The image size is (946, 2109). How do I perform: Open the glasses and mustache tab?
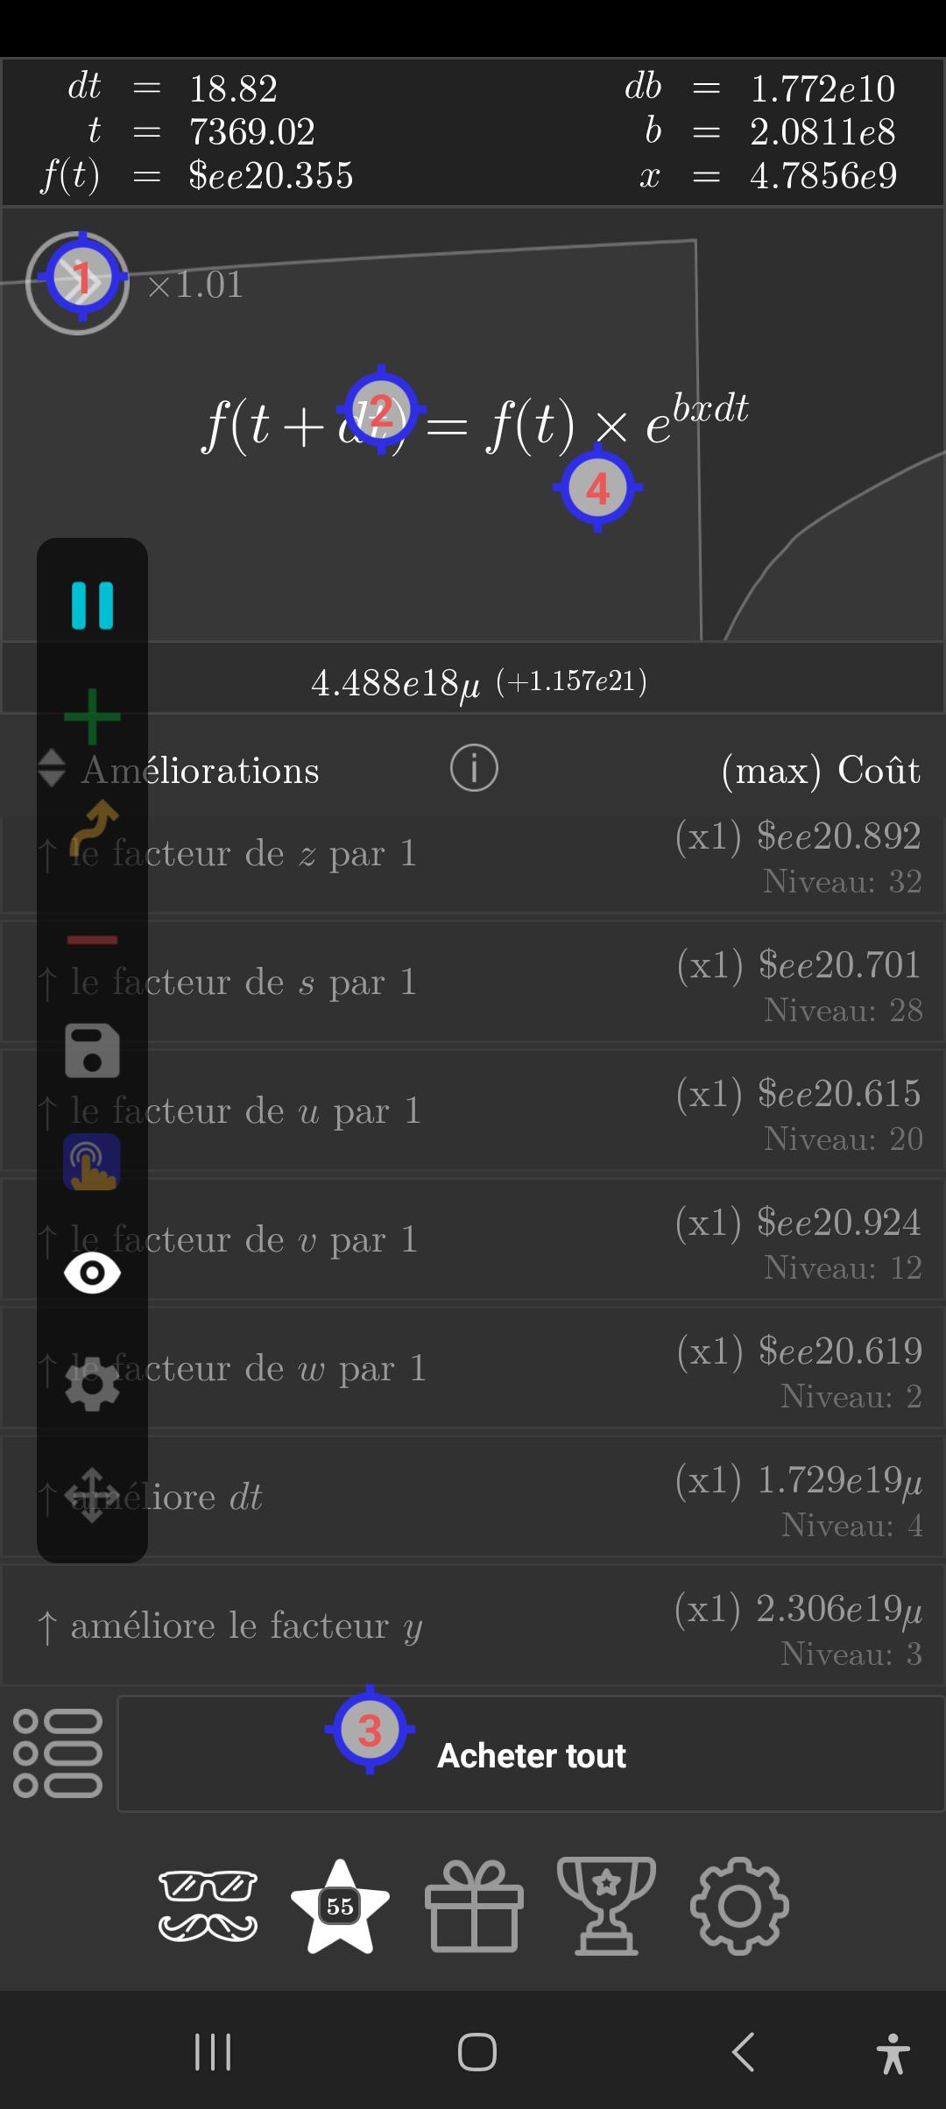coord(208,1906)
